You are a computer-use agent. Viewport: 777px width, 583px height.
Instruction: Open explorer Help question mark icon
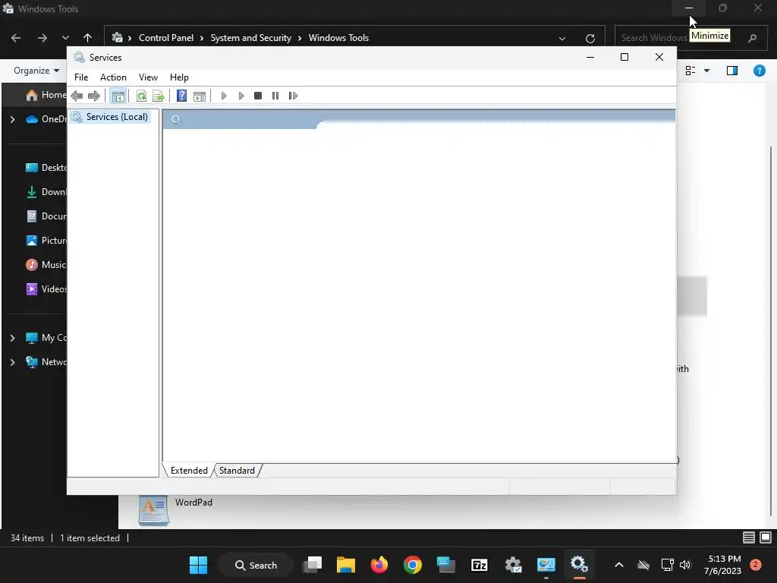click(x=759, y=71)
